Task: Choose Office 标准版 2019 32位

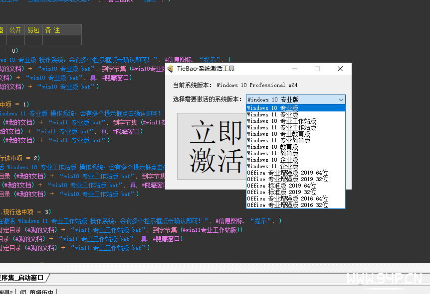Action: click(296, 192)
